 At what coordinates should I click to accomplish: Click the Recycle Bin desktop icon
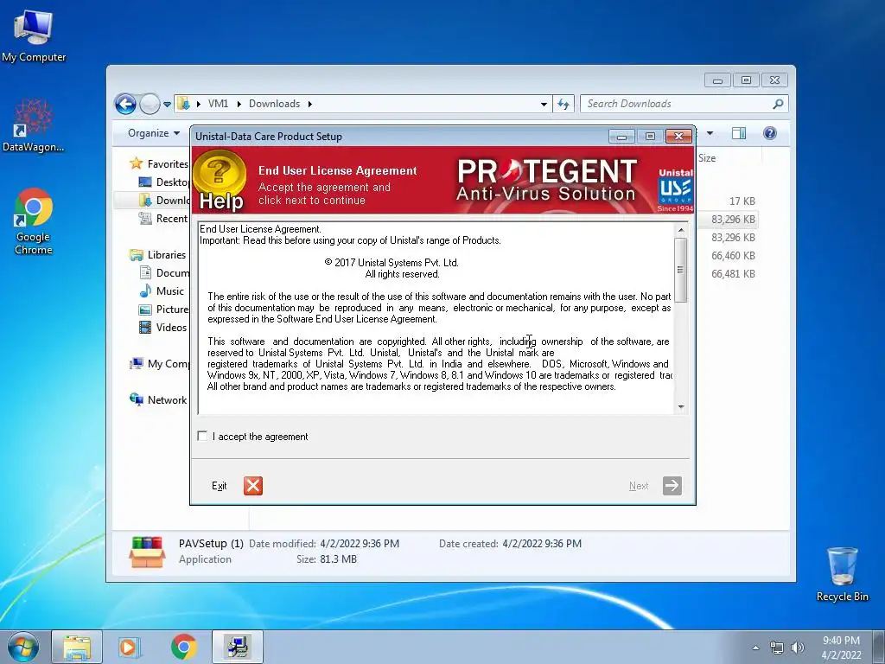coord(842,574)
